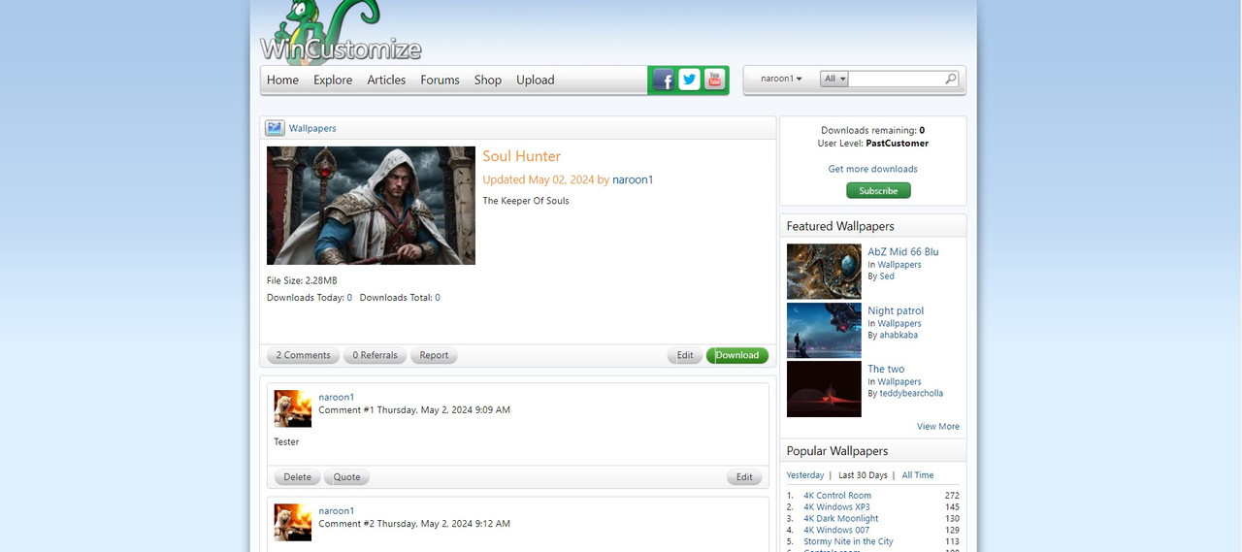1242x552 pixels.
Task: Report this wallpaper
Action: point(434,355)
